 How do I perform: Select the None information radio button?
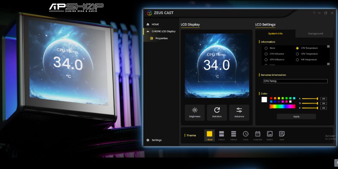[266, 48]
